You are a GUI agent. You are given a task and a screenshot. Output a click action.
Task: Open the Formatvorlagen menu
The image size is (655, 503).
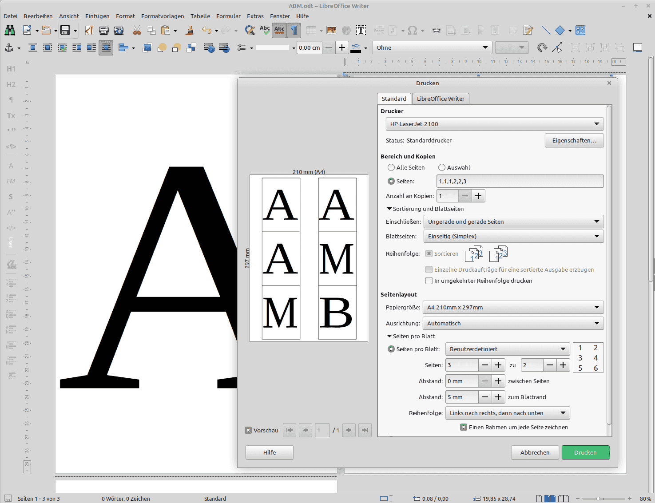[163, 16]
